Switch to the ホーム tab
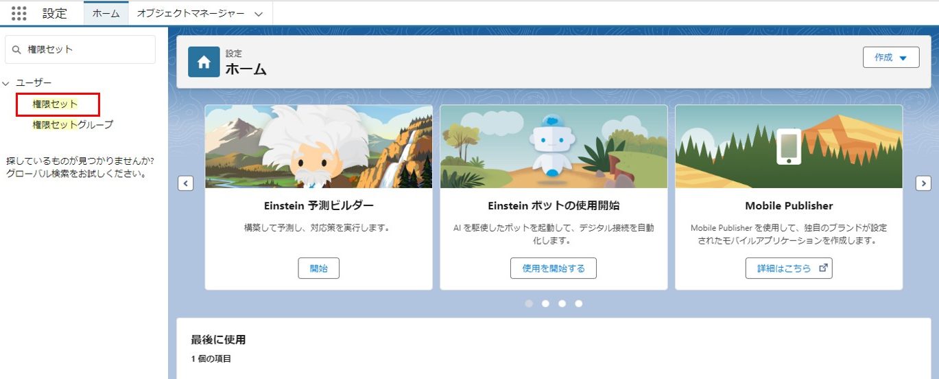Screen dimensions: 939x379 click(x=106, y=13)
